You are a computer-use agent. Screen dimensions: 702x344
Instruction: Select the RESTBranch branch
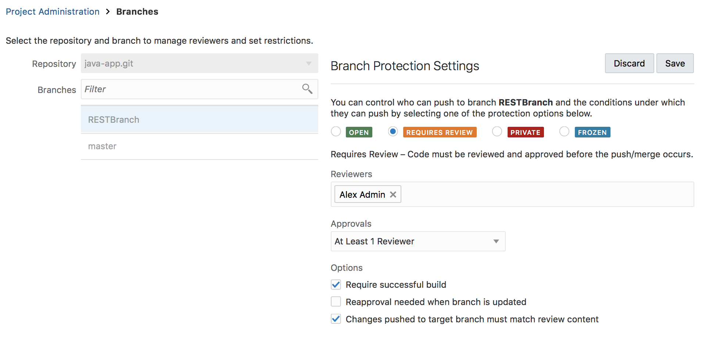113,119
